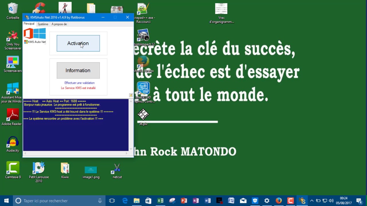Click the volume icon in system tray
Viewport: 367px width, 206px height.
tap(331, 201)
